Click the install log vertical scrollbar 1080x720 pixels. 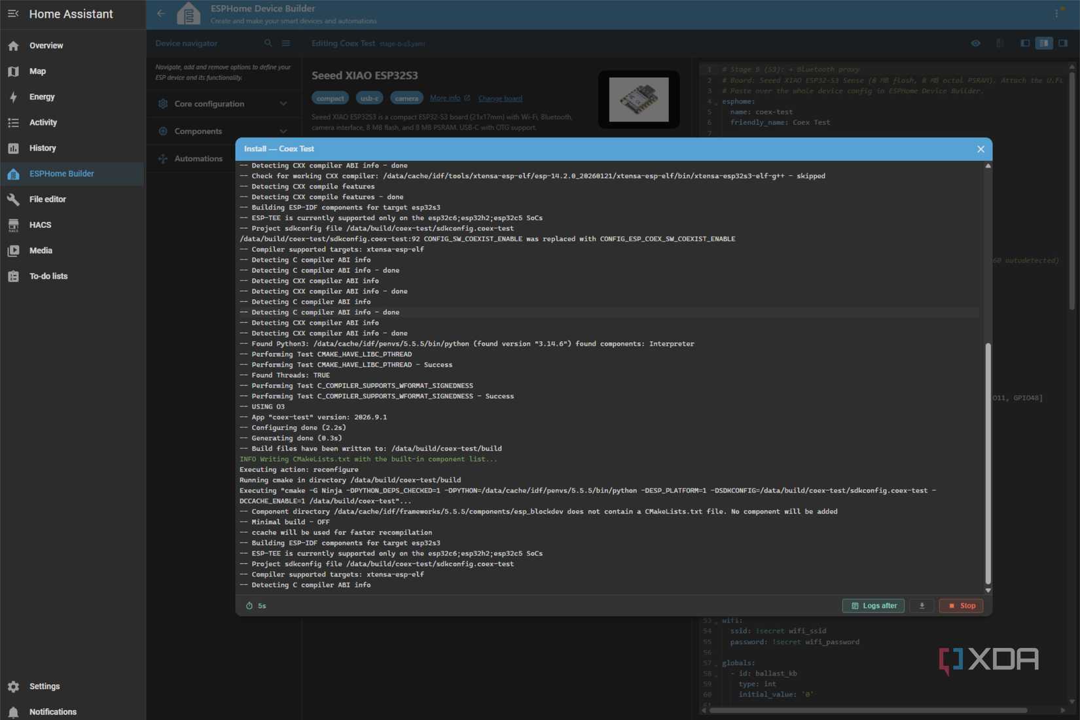click(988, 463)
